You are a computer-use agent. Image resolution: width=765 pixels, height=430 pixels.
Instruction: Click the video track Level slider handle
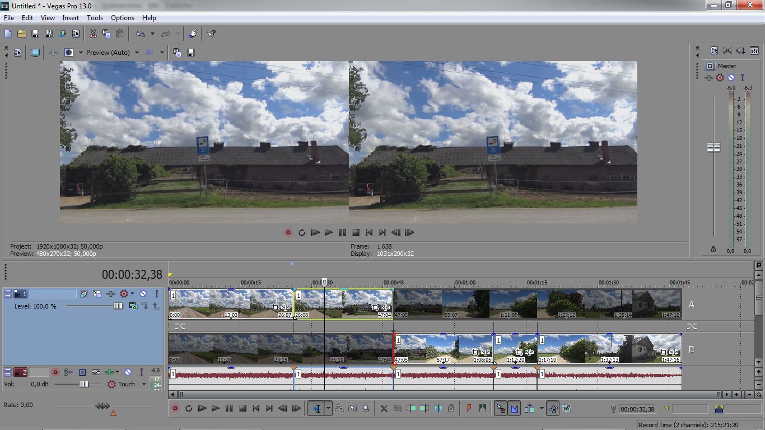coord(118,306)
